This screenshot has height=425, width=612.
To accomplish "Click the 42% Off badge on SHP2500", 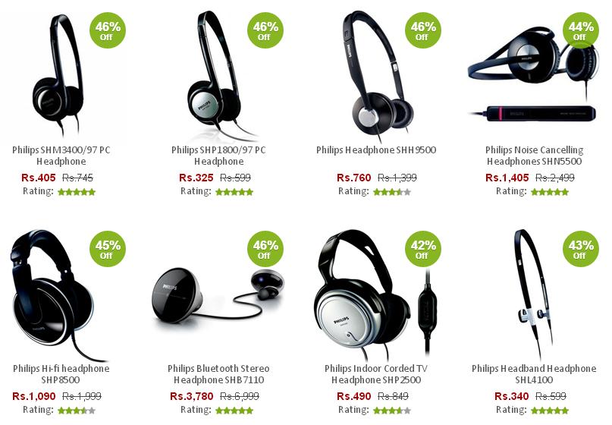I will [423, 249].
